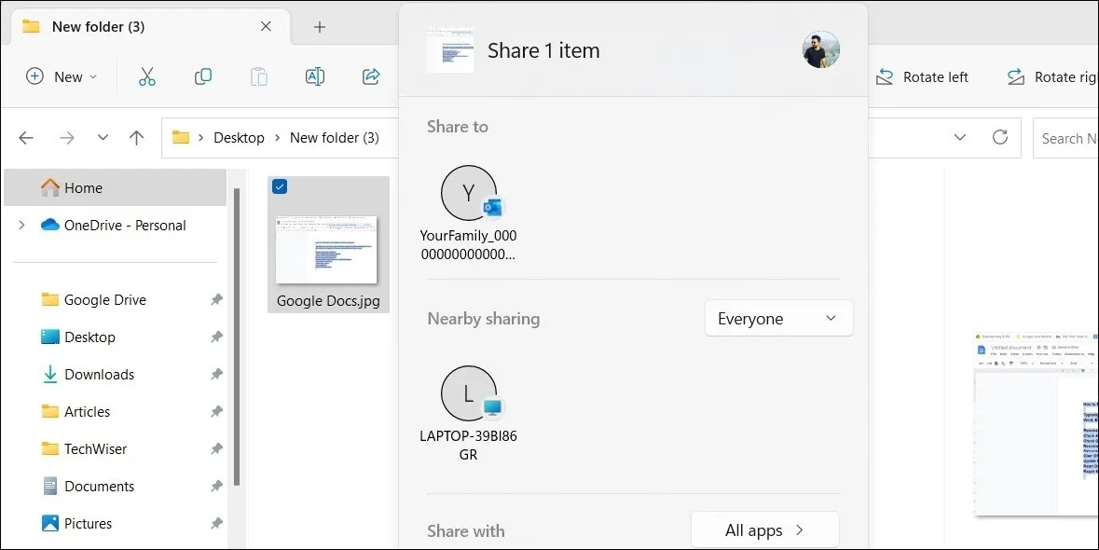The image size is (1099, 550).
Task: Unpin Downloads from Quick access
Action: point(216,374)
